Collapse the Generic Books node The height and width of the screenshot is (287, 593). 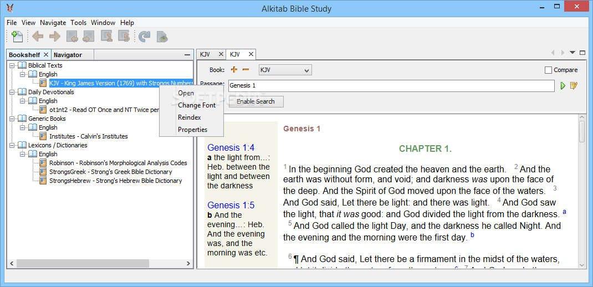[12, 119]
